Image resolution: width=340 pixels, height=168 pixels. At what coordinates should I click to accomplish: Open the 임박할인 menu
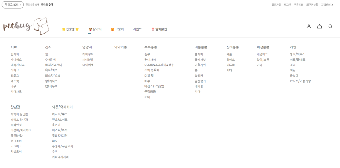[159, 29]
